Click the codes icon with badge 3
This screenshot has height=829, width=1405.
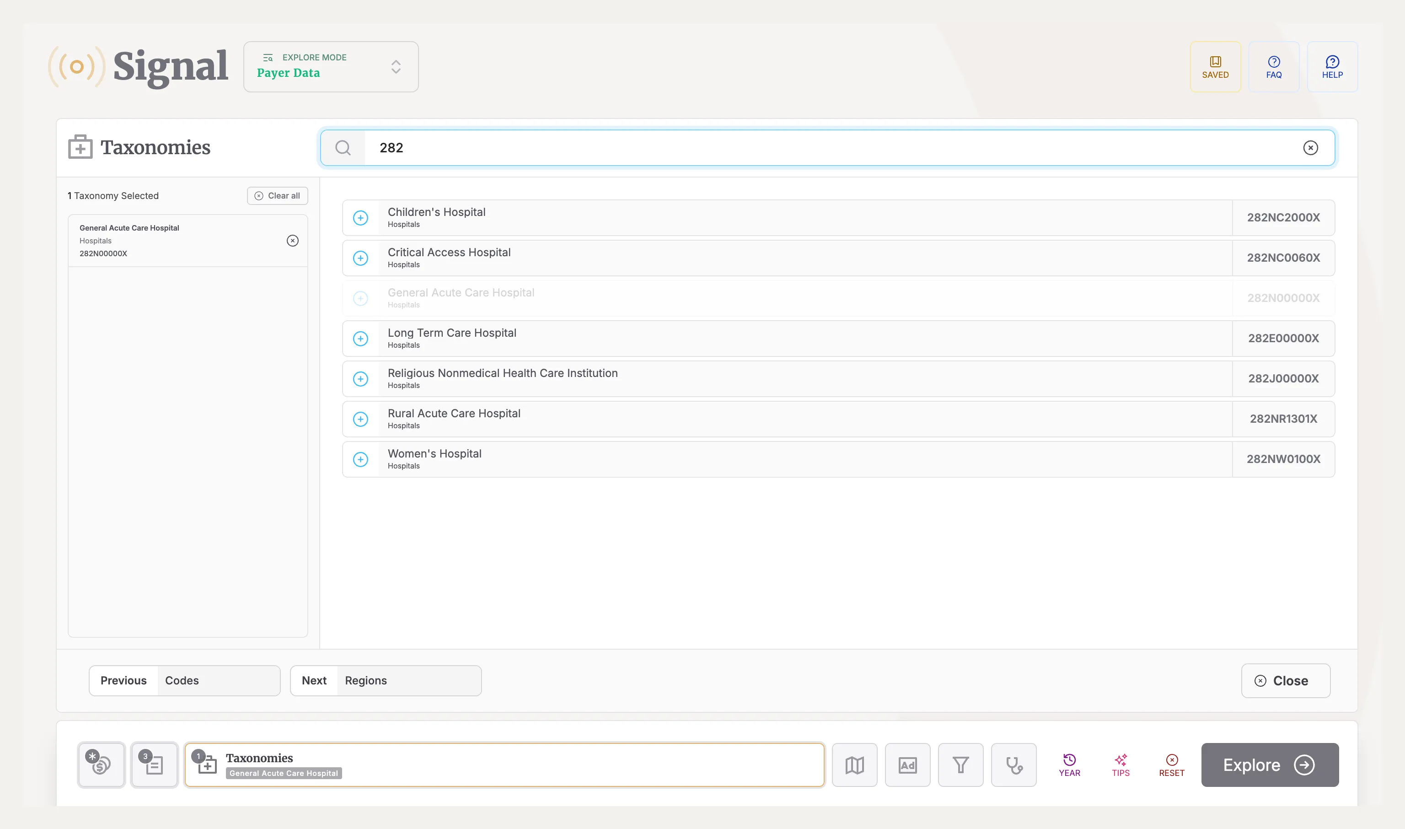point(154,765)
